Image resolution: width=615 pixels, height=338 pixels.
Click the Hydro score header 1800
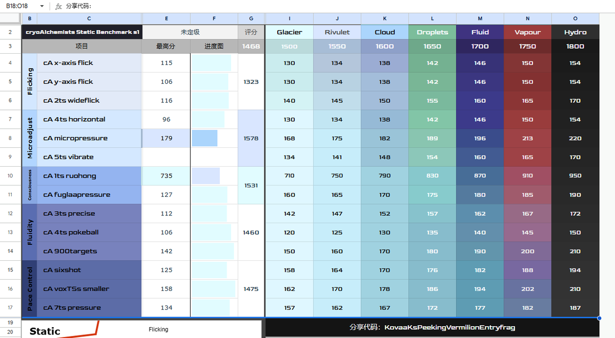pyautogui.click(x=575, y=46)
